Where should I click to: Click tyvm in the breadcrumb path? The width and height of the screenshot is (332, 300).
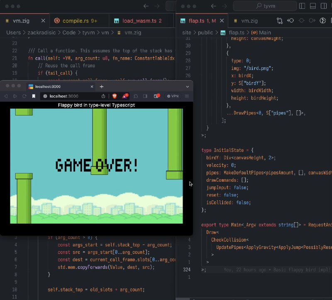click(88, 33)
